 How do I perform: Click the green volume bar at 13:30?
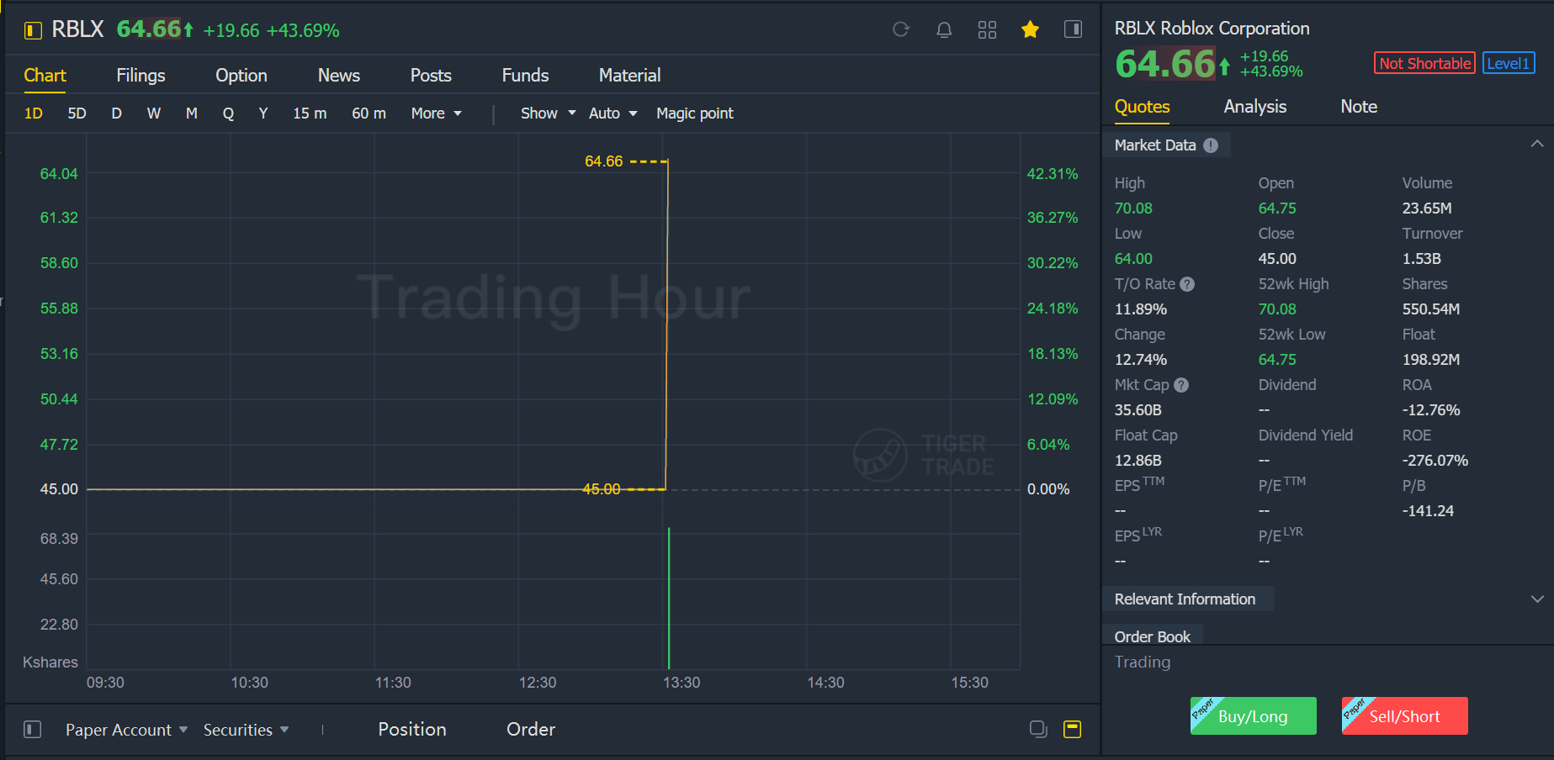pyautogui.click(x=669, y=598)
